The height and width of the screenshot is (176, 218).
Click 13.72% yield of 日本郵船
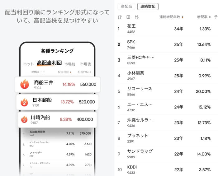67,102
